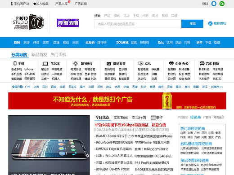Select the 图片 search category tab

tap(155, 16)
